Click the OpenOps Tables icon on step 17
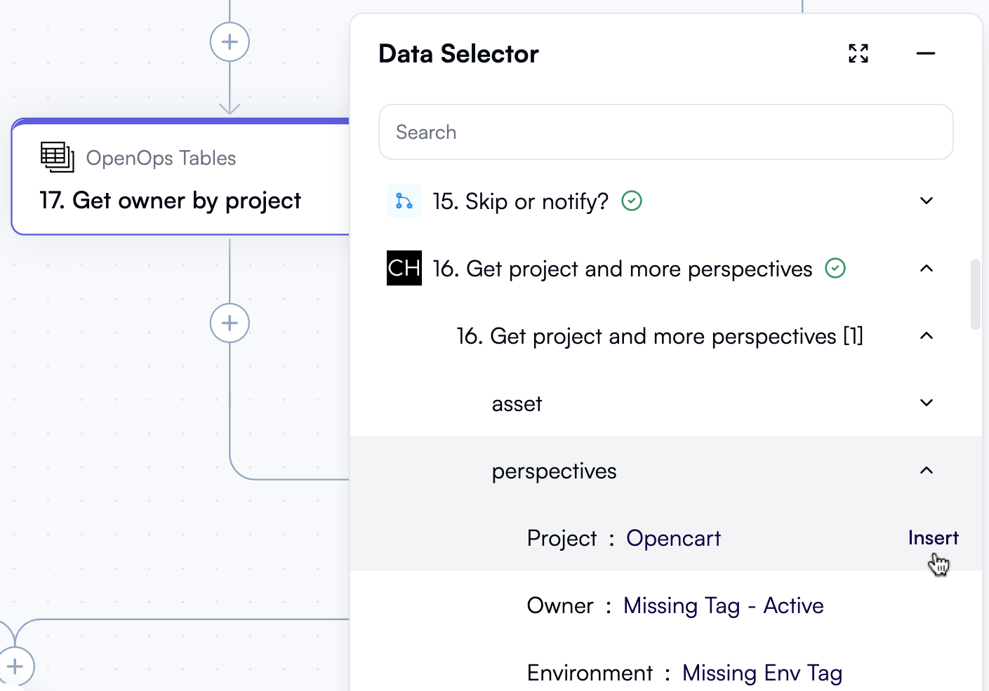Image resolution: width=989 pixels, height=691 pixels. pos(56,157)
